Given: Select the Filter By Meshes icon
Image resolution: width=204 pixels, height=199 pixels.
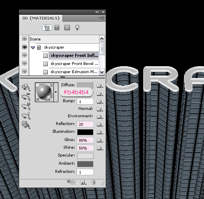Looking at the screenshot, I should pyautogui.click(x=57, y=28).
